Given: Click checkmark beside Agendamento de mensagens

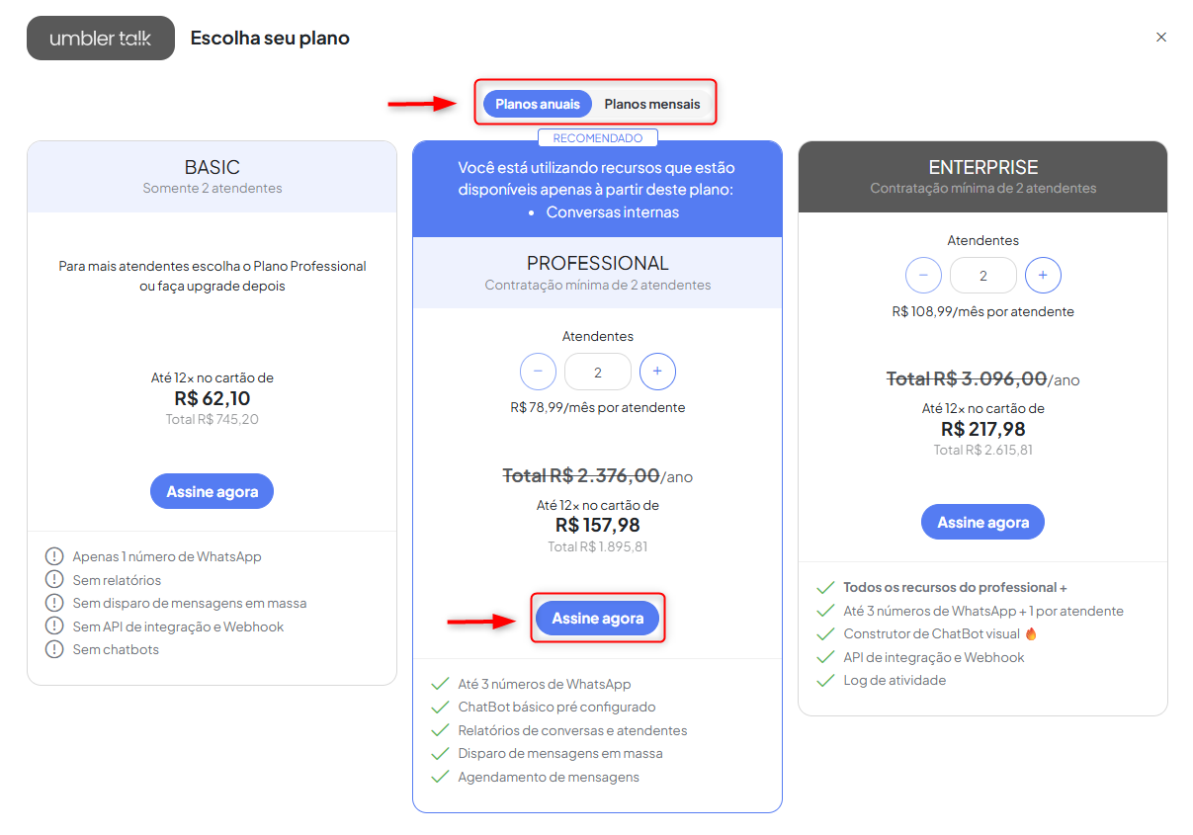Looking at the screenshot, I should coord(440,777).
